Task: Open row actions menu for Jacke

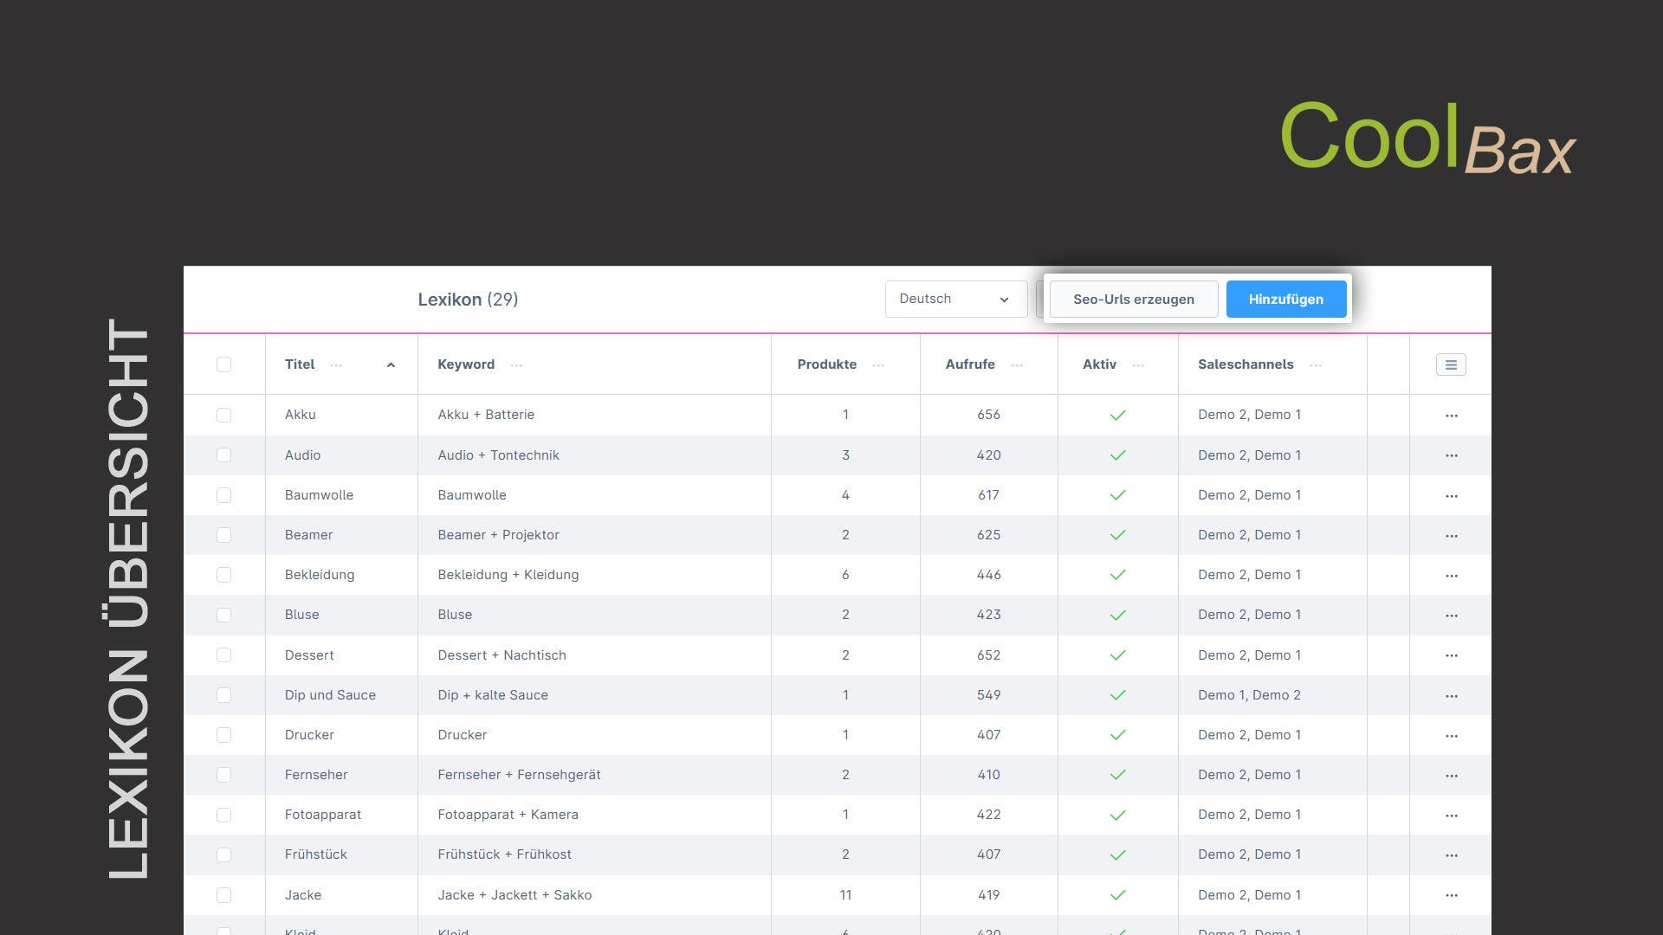Action: click(1451, 895)
